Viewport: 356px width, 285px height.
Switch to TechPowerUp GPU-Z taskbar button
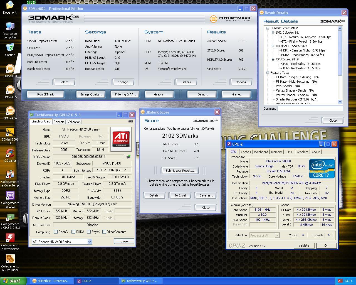pos(141,281)
